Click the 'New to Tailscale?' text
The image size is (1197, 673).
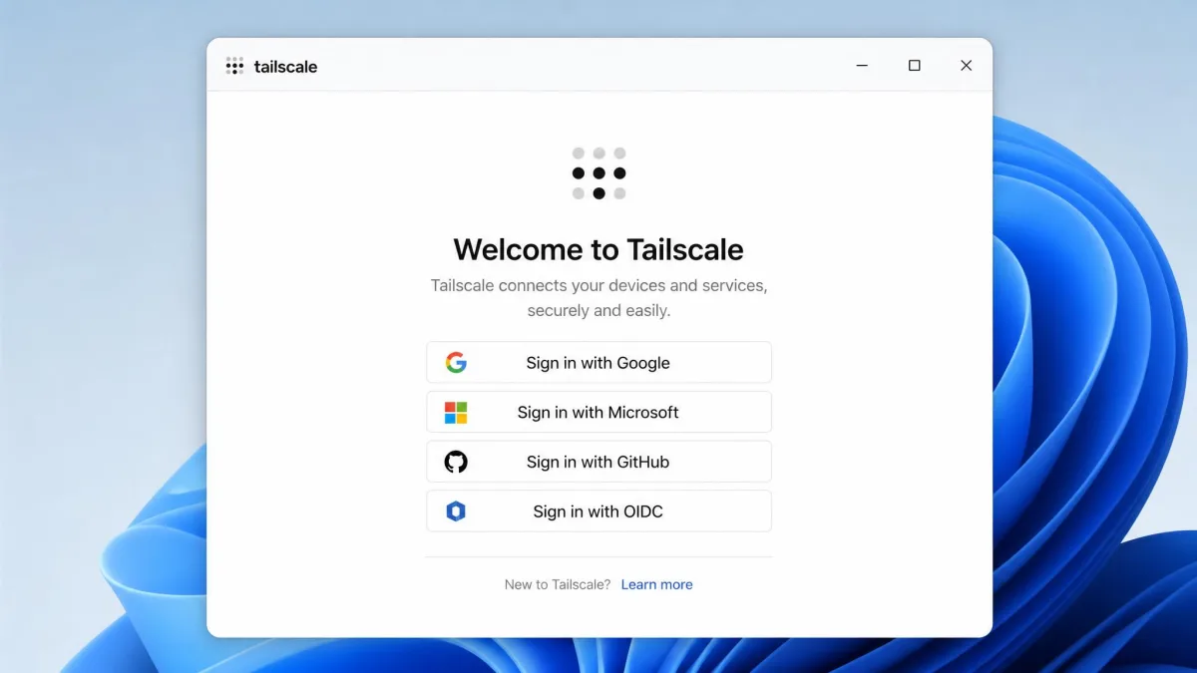coord(558,584)
